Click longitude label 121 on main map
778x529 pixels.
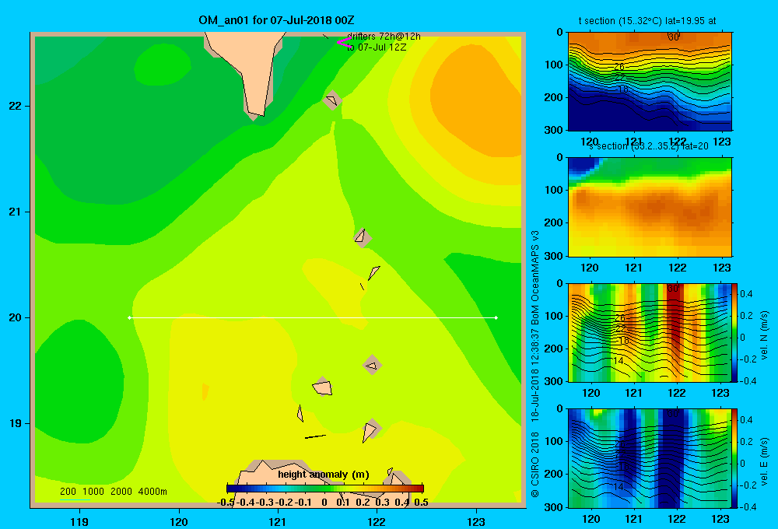click(278, 521)
